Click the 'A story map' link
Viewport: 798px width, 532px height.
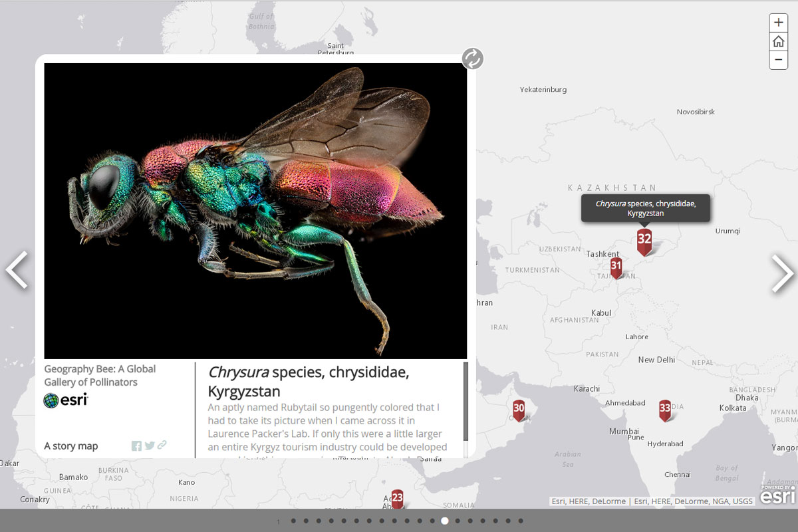[71, 446]
